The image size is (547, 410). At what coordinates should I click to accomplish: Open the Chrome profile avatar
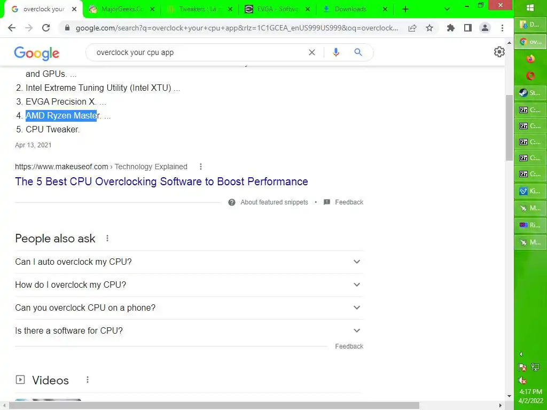(x=485, y=28)
